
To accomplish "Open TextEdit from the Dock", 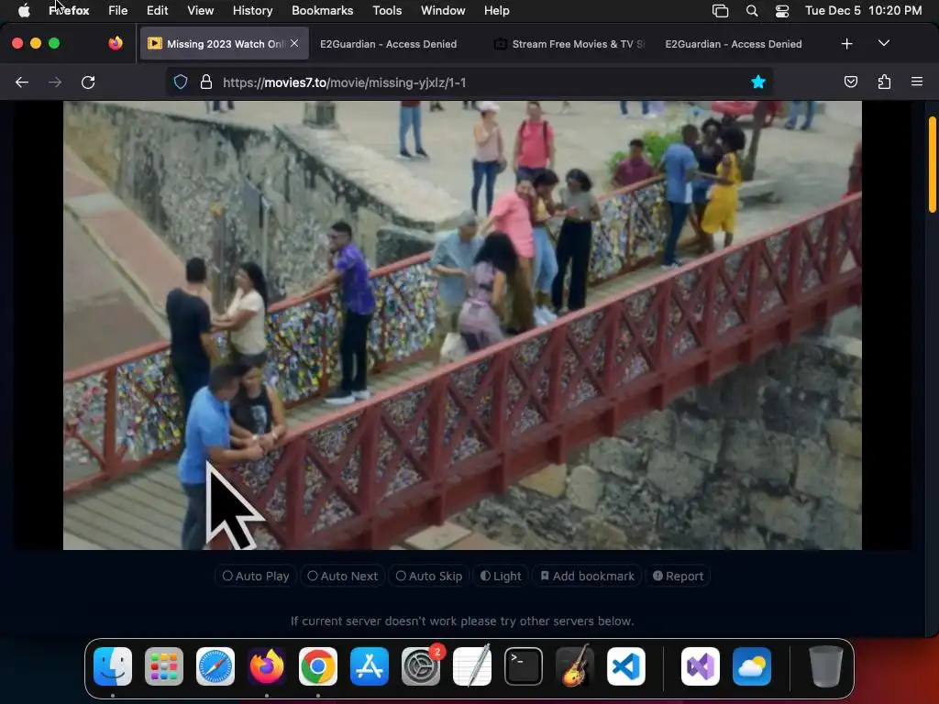I will click(x=472, y=666).
